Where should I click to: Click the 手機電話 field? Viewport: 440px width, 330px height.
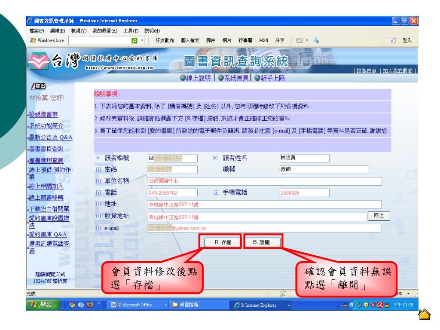(x=305, y=193)
